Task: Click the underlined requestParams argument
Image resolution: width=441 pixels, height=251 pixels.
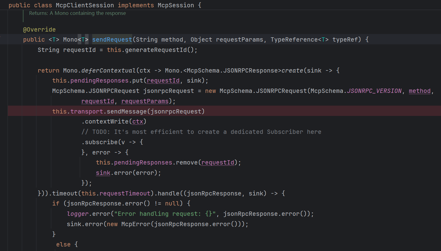Action: tap(145, 101)
